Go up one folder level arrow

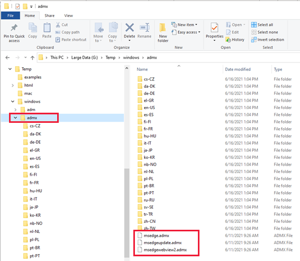click(32, 58)
